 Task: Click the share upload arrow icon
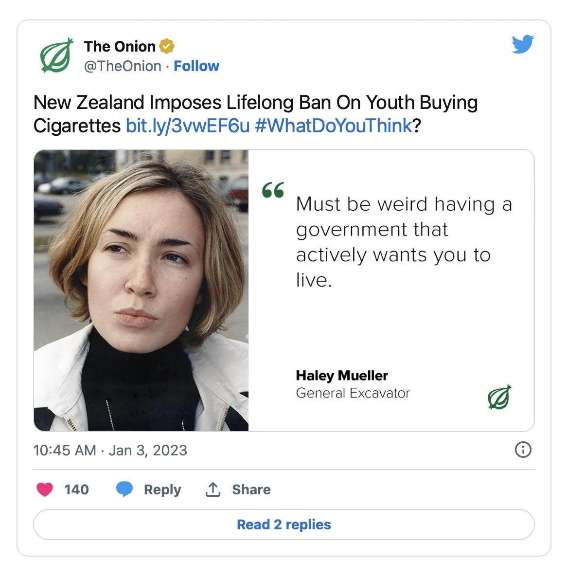213,489
